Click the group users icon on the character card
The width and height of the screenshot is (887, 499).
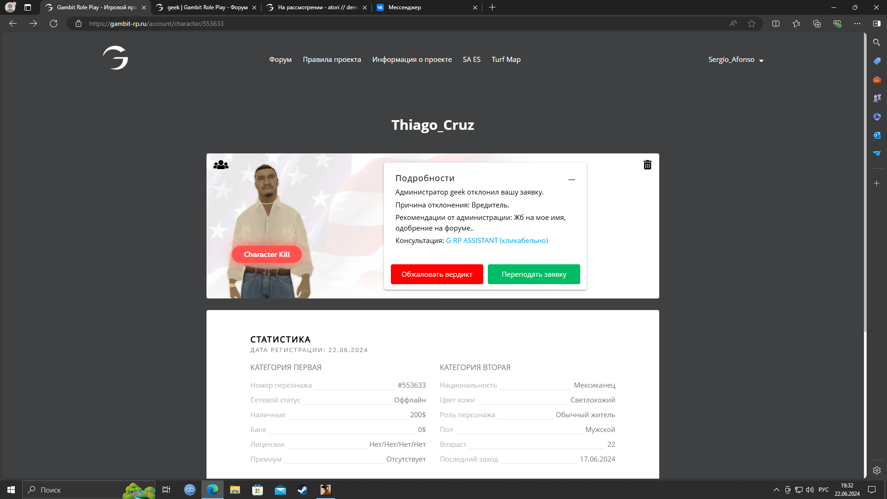pyautogui.click(x=221, y=165)
